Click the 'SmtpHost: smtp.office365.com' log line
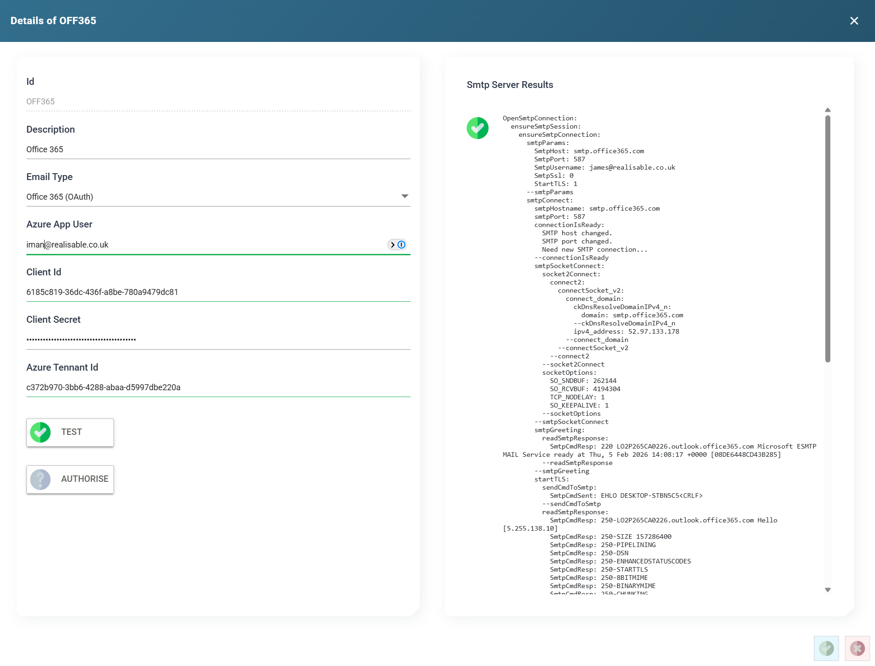Image resolution: width=875 pixels, height=666 pixels. pos(589,151)
